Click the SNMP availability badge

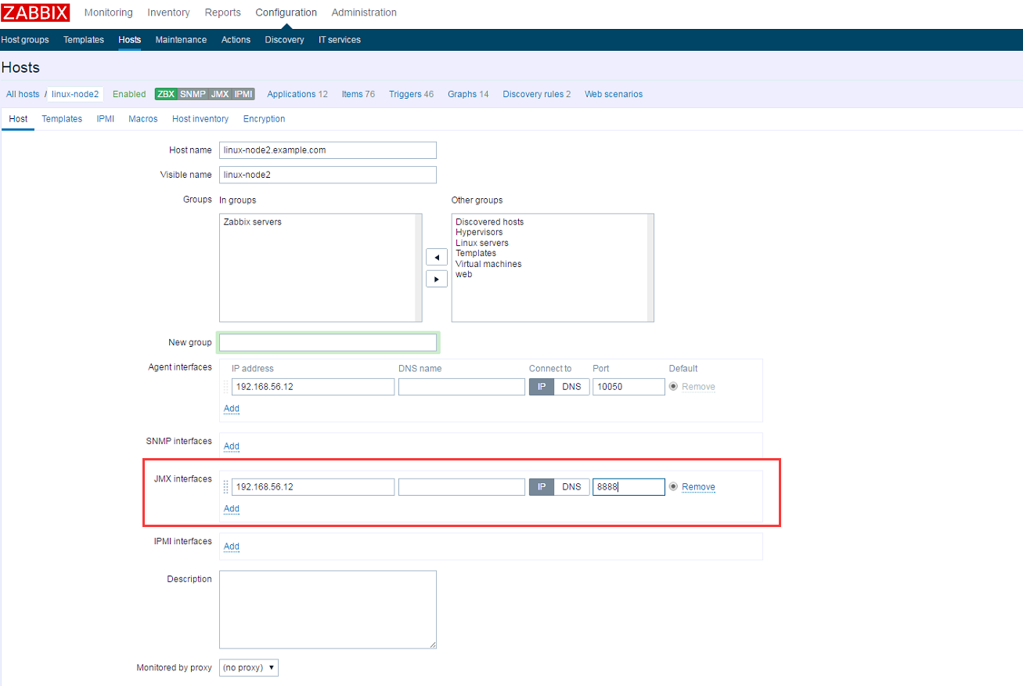(193, 94)
